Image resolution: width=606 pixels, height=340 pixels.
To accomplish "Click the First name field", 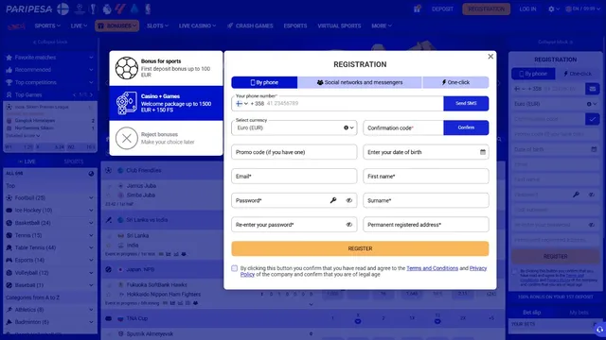I will point(426,177).
